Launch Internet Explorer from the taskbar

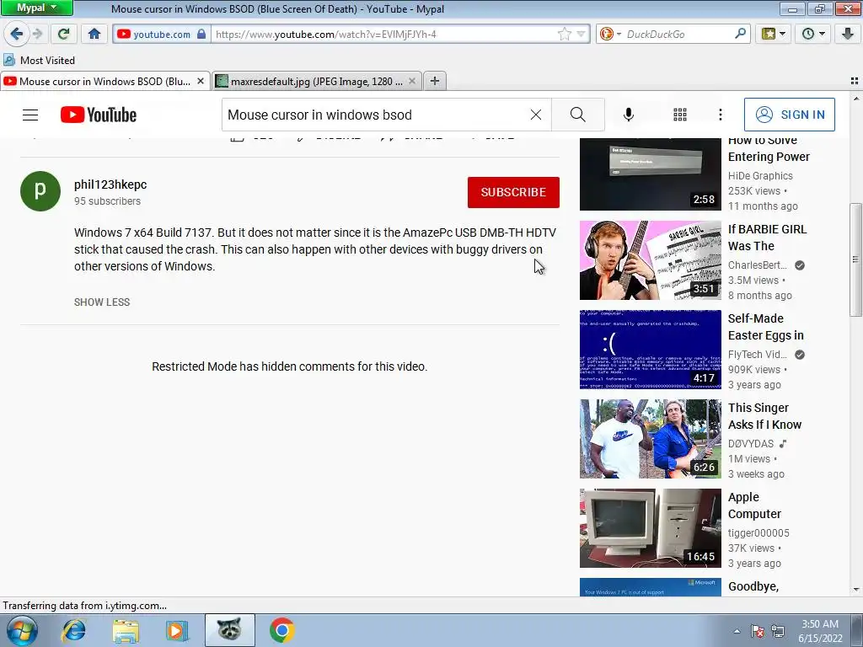(x=74, y=630)
